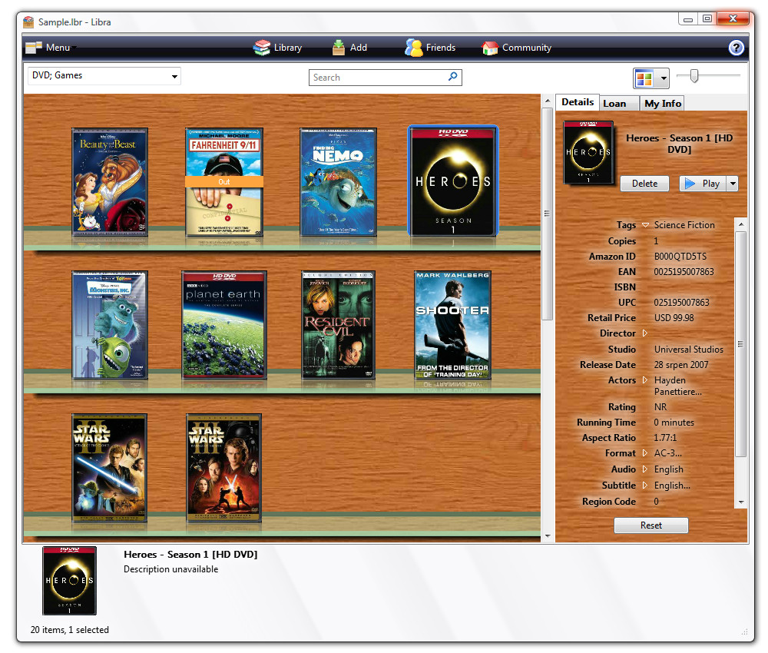768x653 pixels.
Task: Click the Out loan banner on Fahrenheit 9/11
Action: tap(224, 182)
